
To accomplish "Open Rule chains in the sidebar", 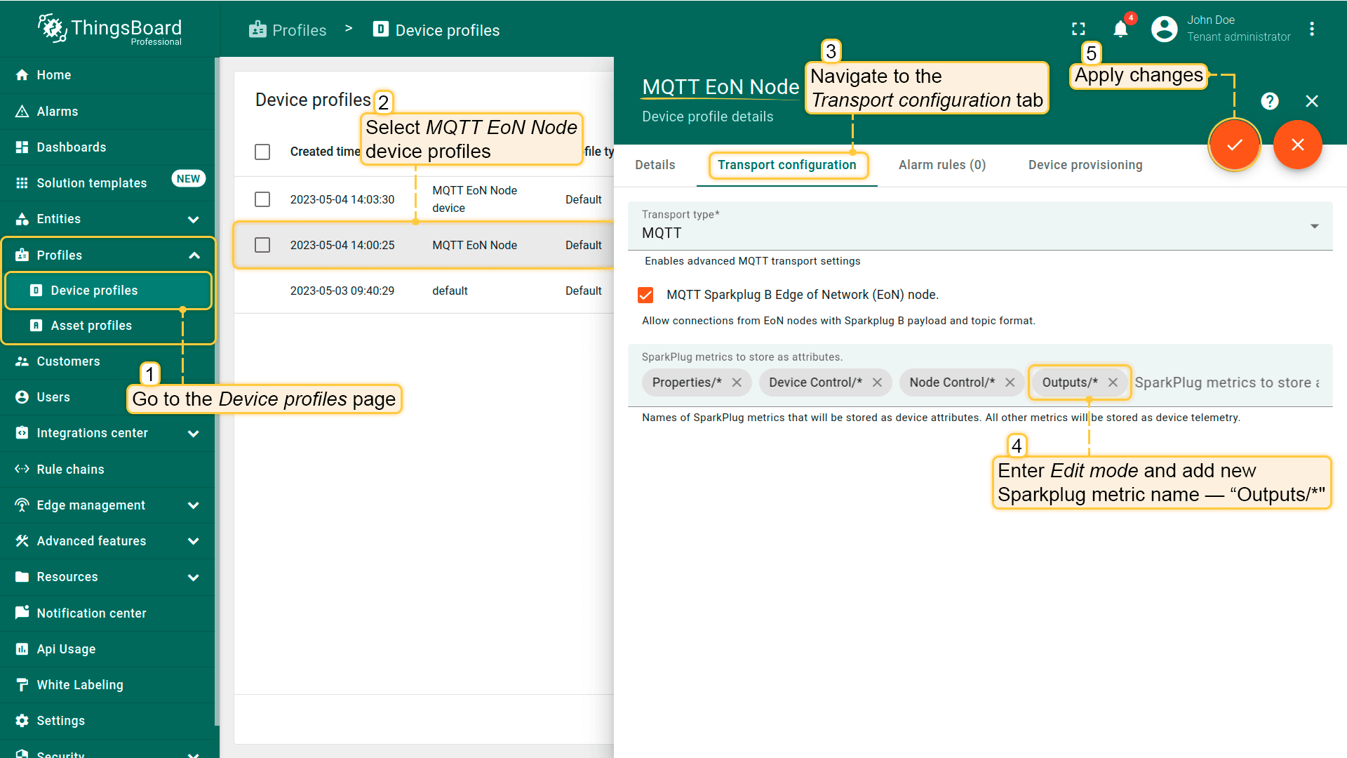I will coord(70,470).
